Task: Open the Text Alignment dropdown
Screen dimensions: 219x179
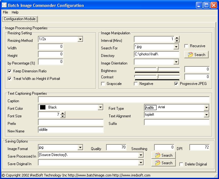Action: click(x=206, y=115)
